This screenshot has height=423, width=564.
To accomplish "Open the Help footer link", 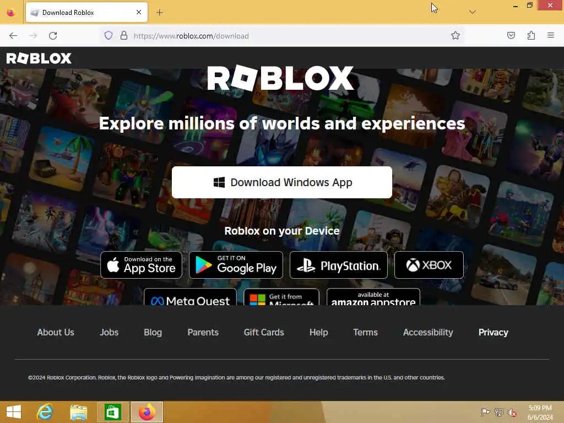I will 319,332.
